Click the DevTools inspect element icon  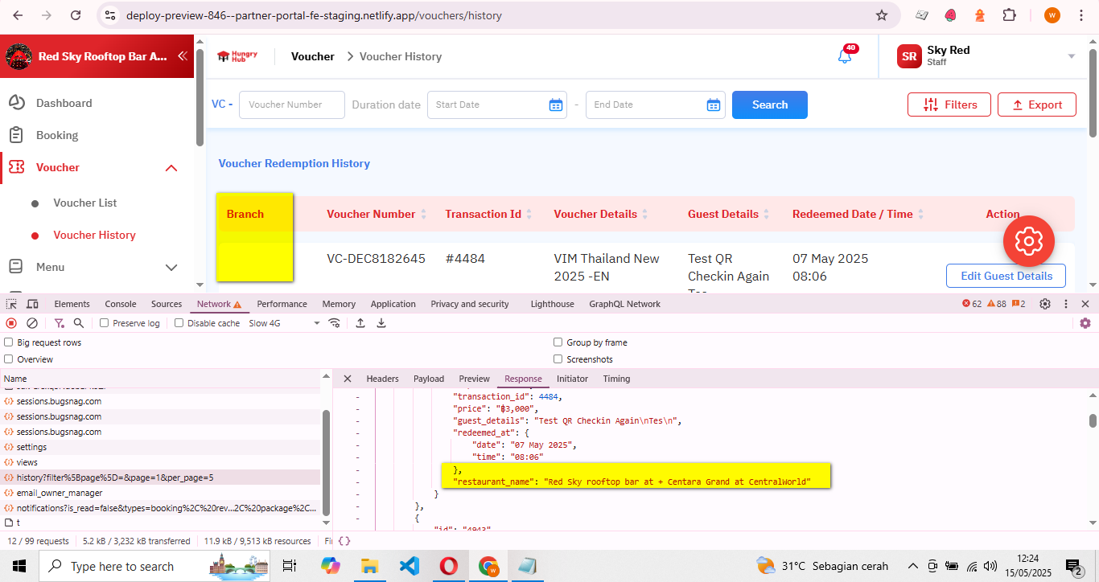coord(11,304)
